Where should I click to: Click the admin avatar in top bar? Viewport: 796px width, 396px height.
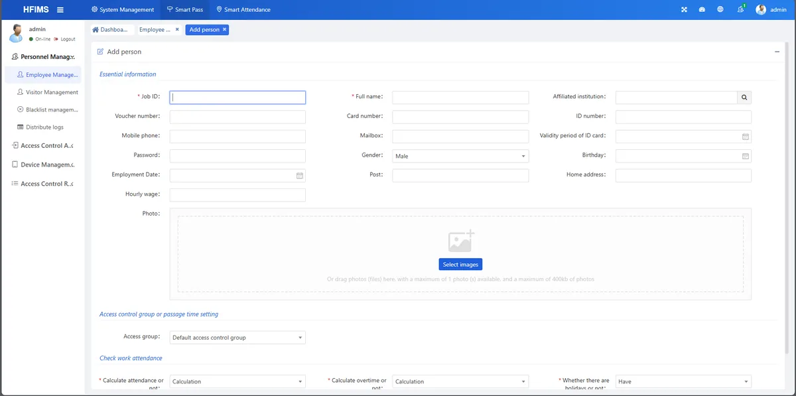pyautogui.click(x=761, y=9)
